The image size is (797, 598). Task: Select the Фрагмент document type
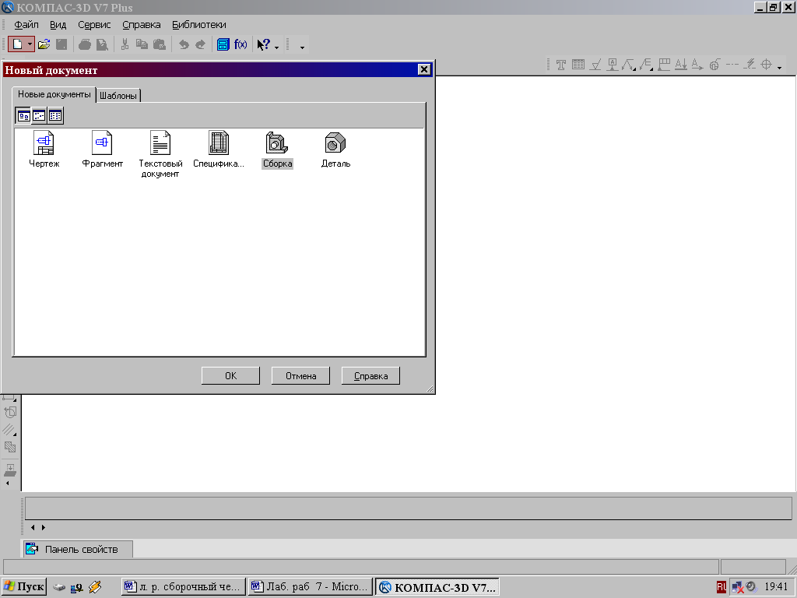click(102, 149)
